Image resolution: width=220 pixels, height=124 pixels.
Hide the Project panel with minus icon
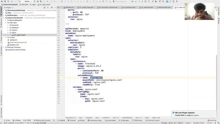(x=55, y=8)
